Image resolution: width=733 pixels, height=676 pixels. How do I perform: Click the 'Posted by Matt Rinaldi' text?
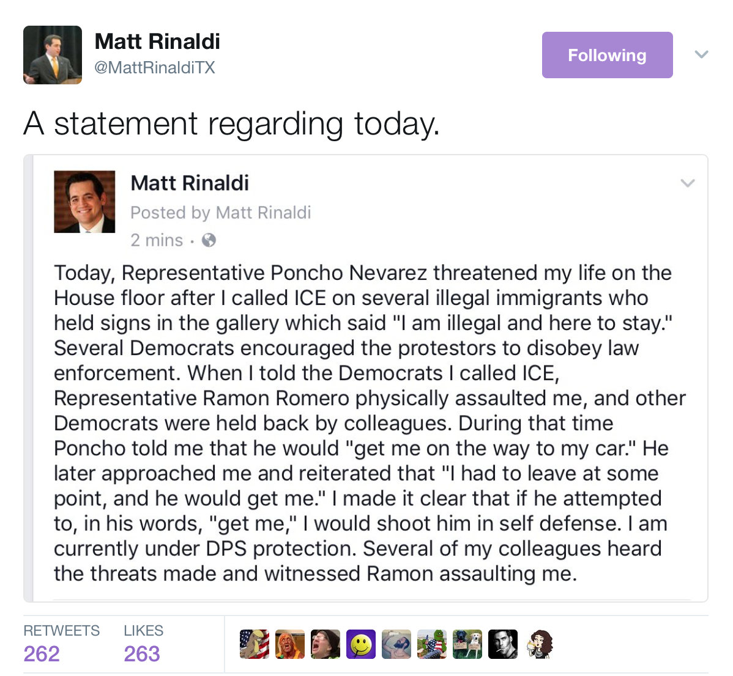[x=220, y=213]
